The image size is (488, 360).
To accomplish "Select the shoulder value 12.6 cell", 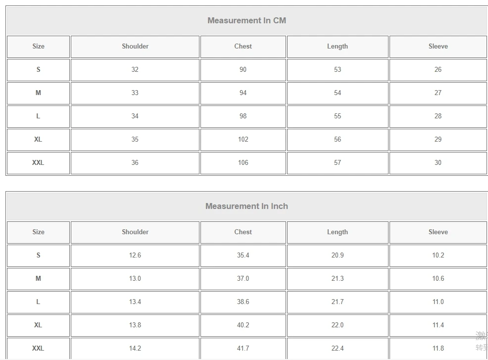I will 135,255.
